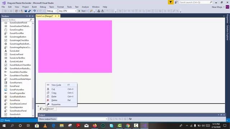Screen dimensions: 230x129
Task: Select gunaResize1 component in tray
Action: (47, 109)
